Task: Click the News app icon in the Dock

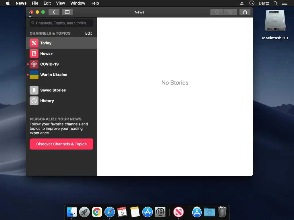Action: (179, 212)
